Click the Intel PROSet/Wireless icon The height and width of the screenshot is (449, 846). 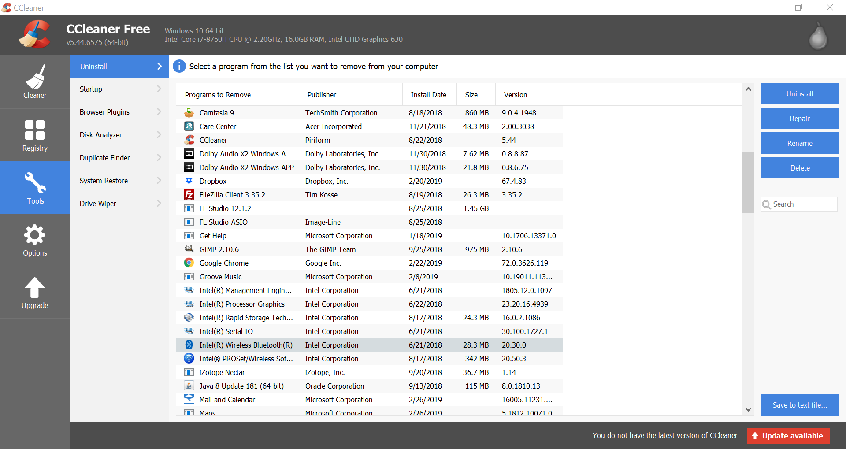(189, 359)
